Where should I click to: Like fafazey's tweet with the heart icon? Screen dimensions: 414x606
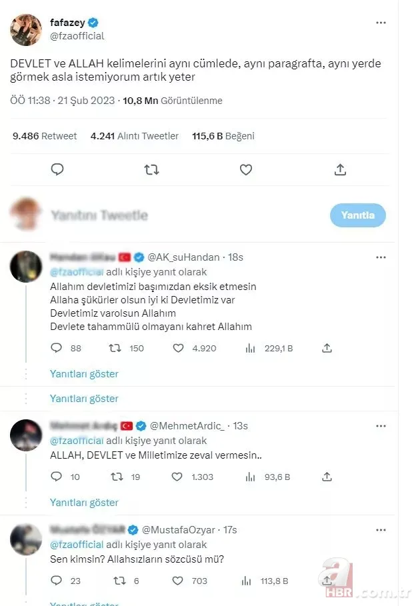click(245, 169)
